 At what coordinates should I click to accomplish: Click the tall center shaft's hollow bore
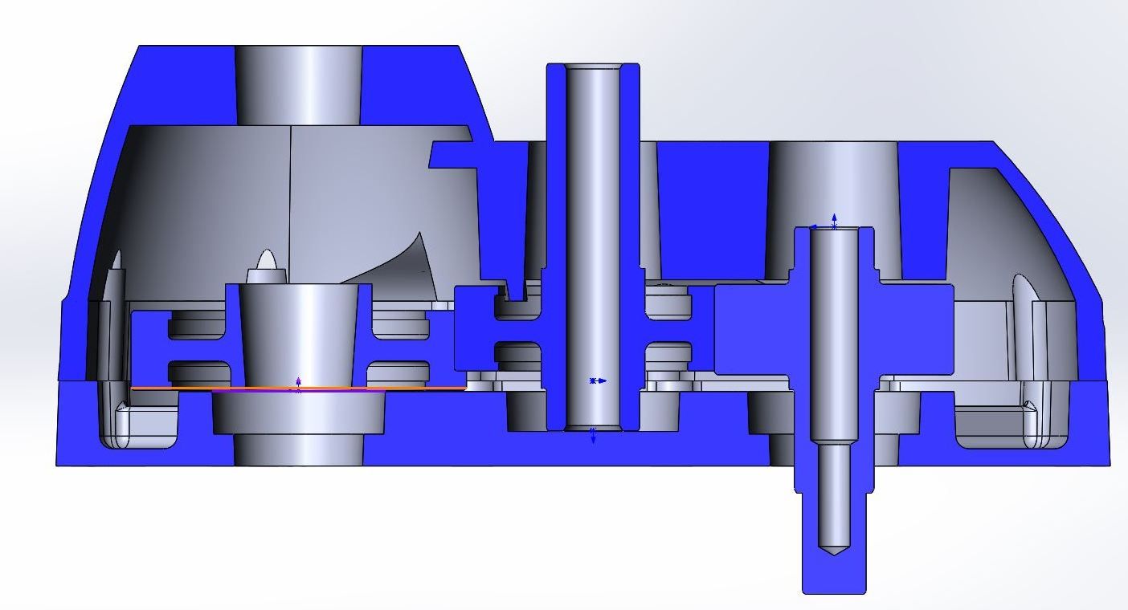point(593,241)
